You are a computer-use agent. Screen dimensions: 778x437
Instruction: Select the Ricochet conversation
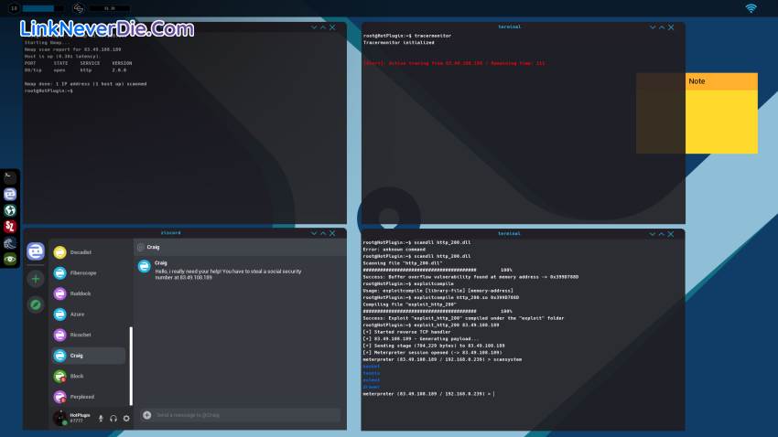(81, 335)
